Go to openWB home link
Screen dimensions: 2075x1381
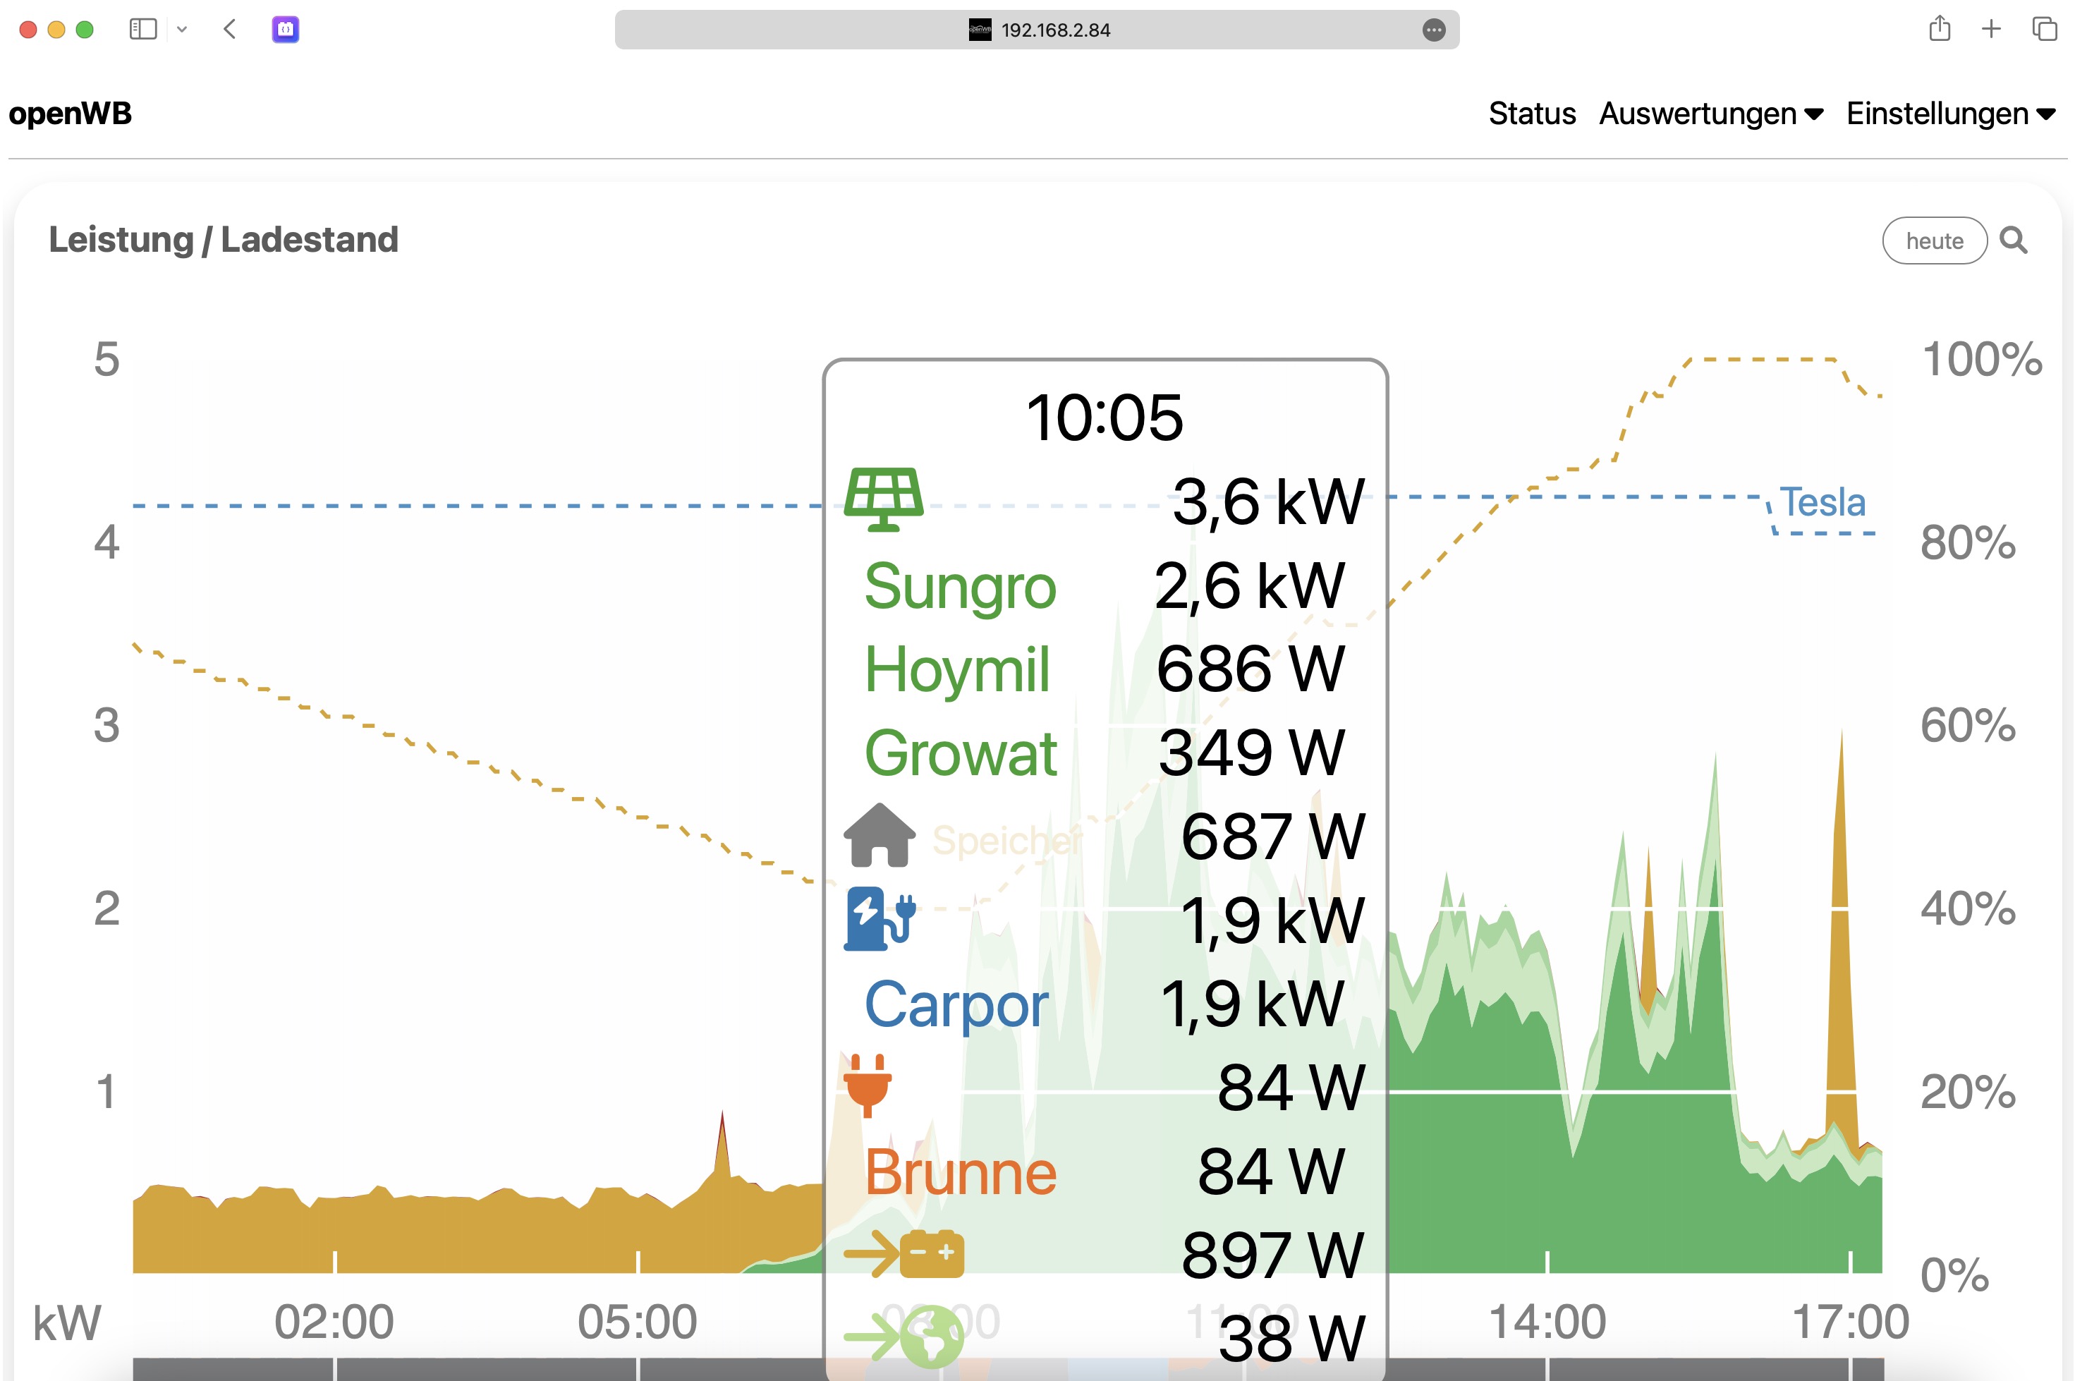[71, 114]
